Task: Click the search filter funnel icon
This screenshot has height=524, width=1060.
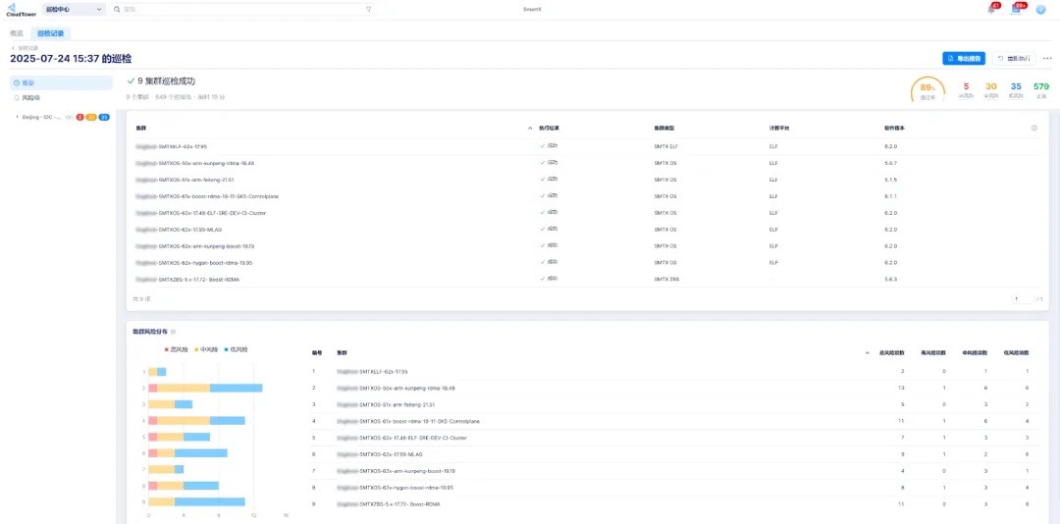Action: tap(368, 9)
